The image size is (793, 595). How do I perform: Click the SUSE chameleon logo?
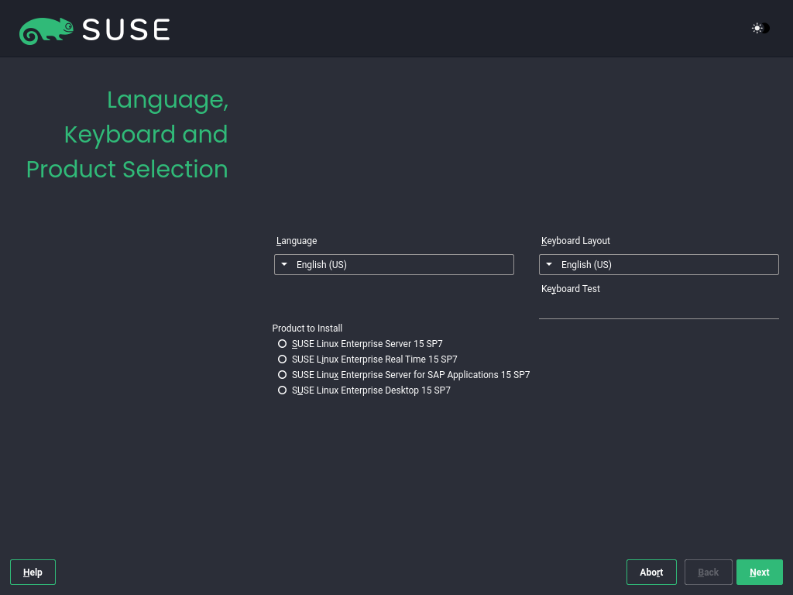(46, 29)
